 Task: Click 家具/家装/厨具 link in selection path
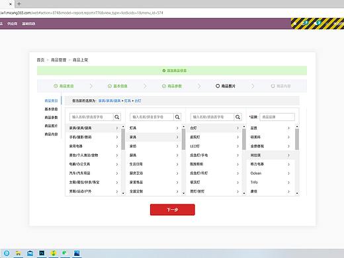point(110,101)
